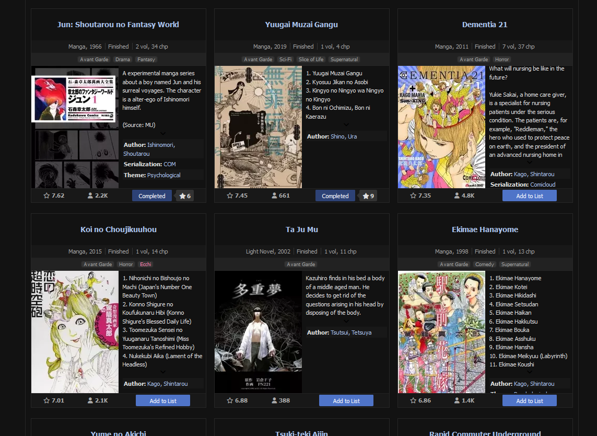Select Avant Garde tag on Ta Ju Mu
Image resolution: width=597 pixels, height=436 pixels.
[x=301, y=264]
